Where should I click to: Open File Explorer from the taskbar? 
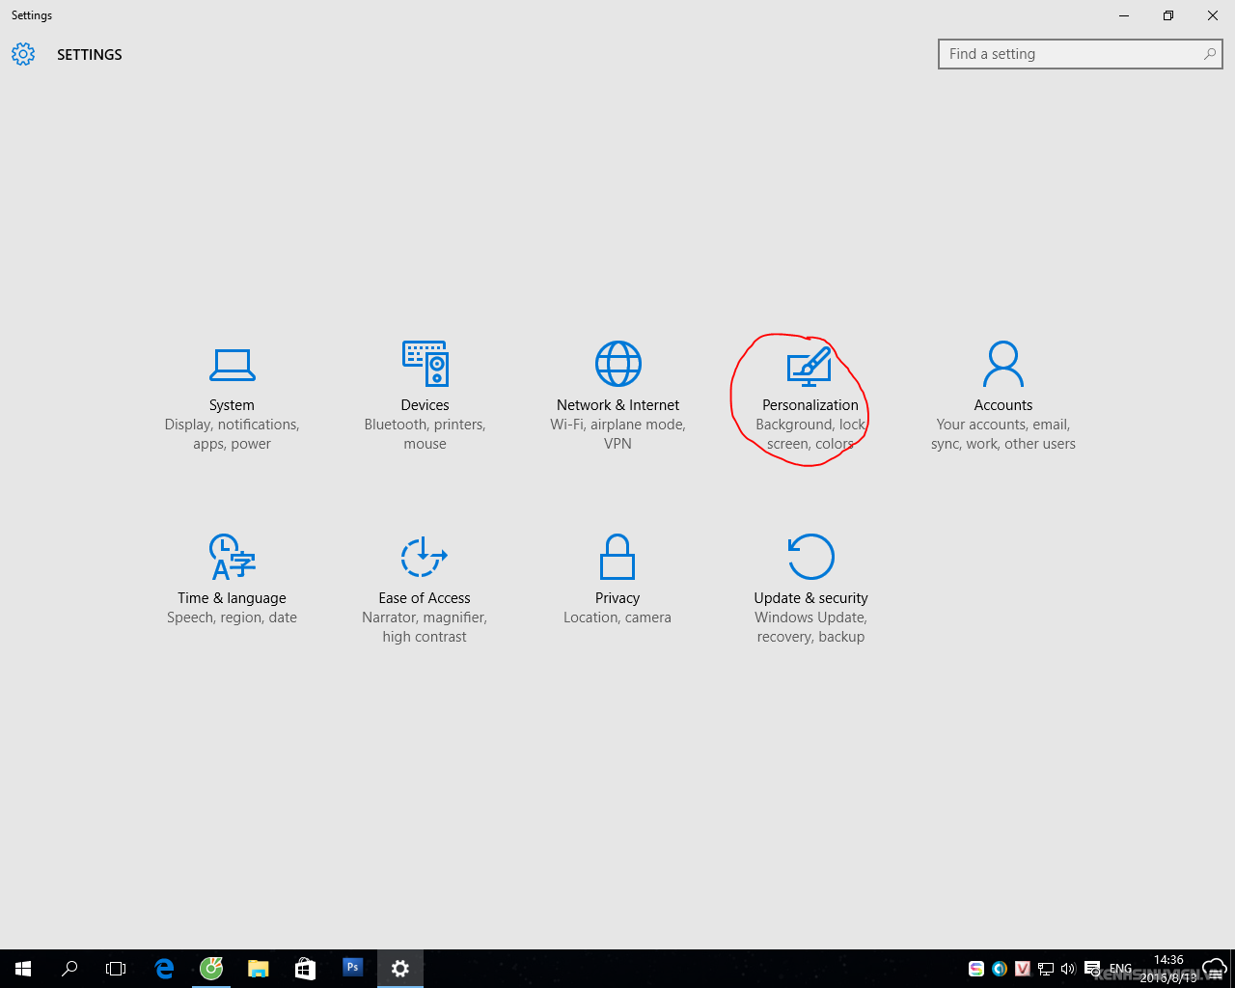click(x=258, y=969)
